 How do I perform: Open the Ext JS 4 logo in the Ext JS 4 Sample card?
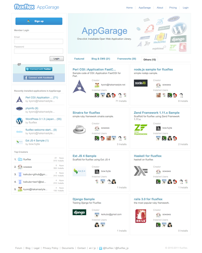click(79, 171)
